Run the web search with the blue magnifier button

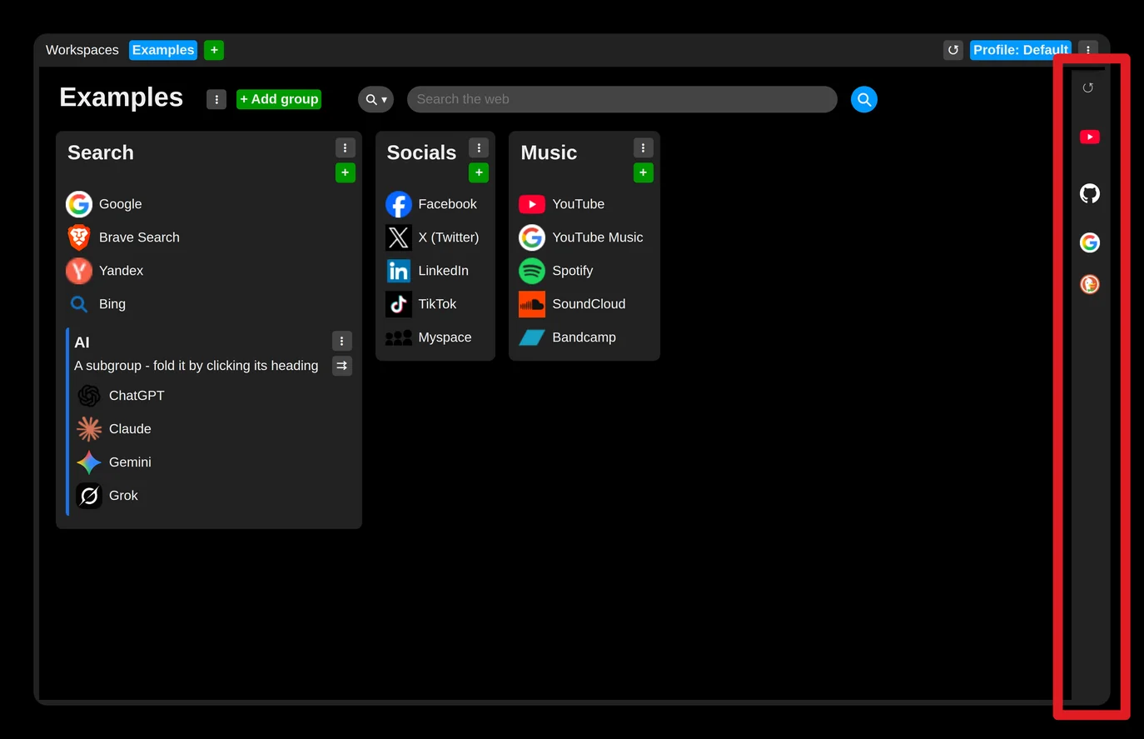point(864,99)
